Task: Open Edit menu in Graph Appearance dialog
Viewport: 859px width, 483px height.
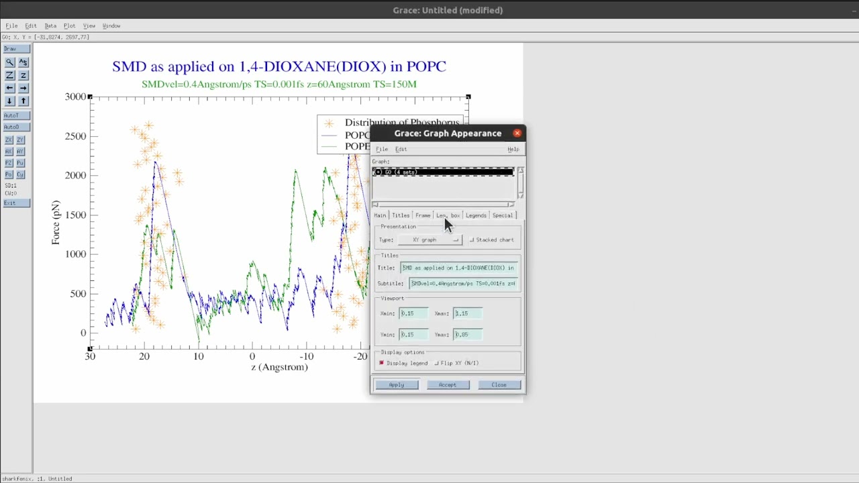Action: [401, 149]
